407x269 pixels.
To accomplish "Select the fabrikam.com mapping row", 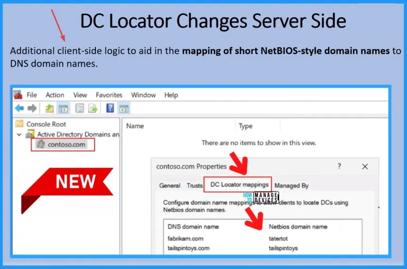I will (x=263, y=238).
